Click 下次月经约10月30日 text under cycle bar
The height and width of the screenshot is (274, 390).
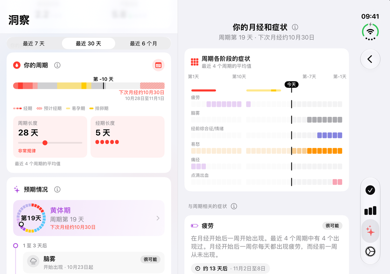coord(141,92)
